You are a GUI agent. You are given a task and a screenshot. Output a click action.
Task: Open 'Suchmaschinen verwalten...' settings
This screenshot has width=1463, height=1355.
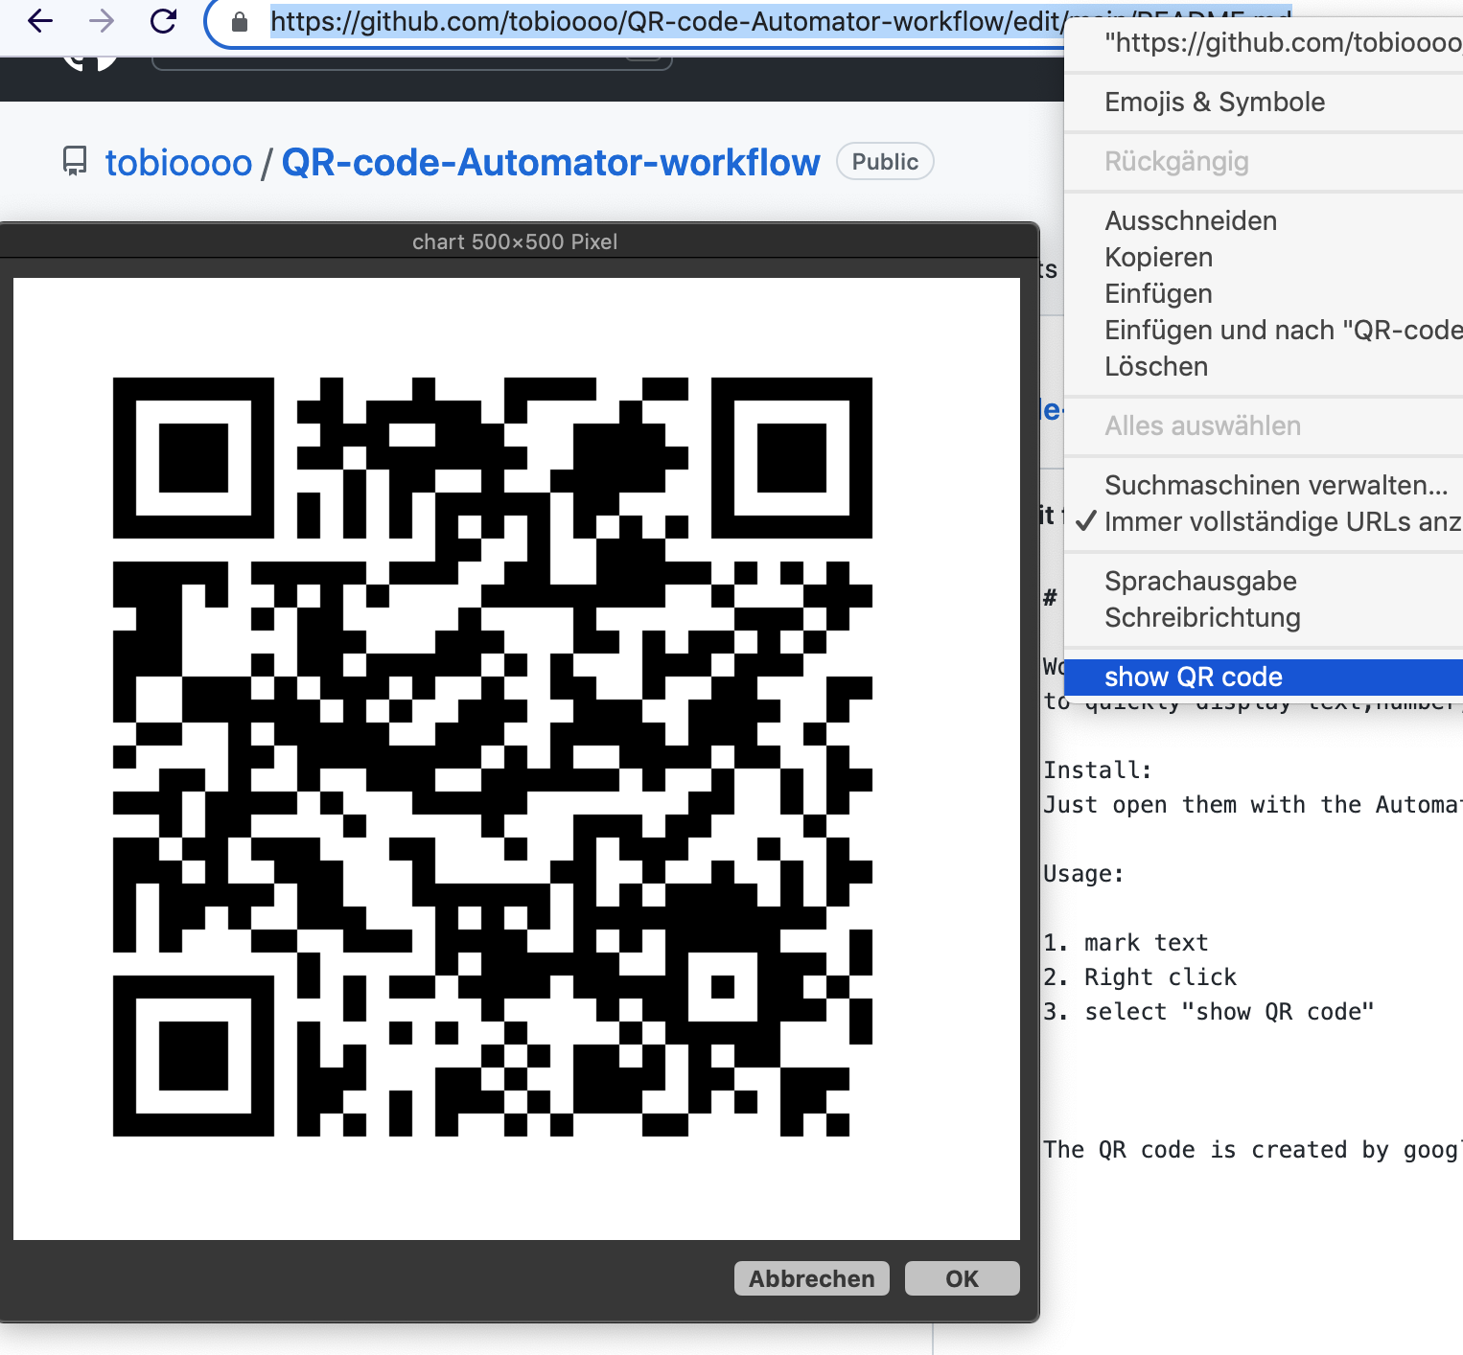(x=1277, y=485)
